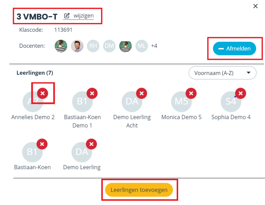The image size is (265, 205).
Task: Select the DM teacher avatar
Action: [109, 46]
